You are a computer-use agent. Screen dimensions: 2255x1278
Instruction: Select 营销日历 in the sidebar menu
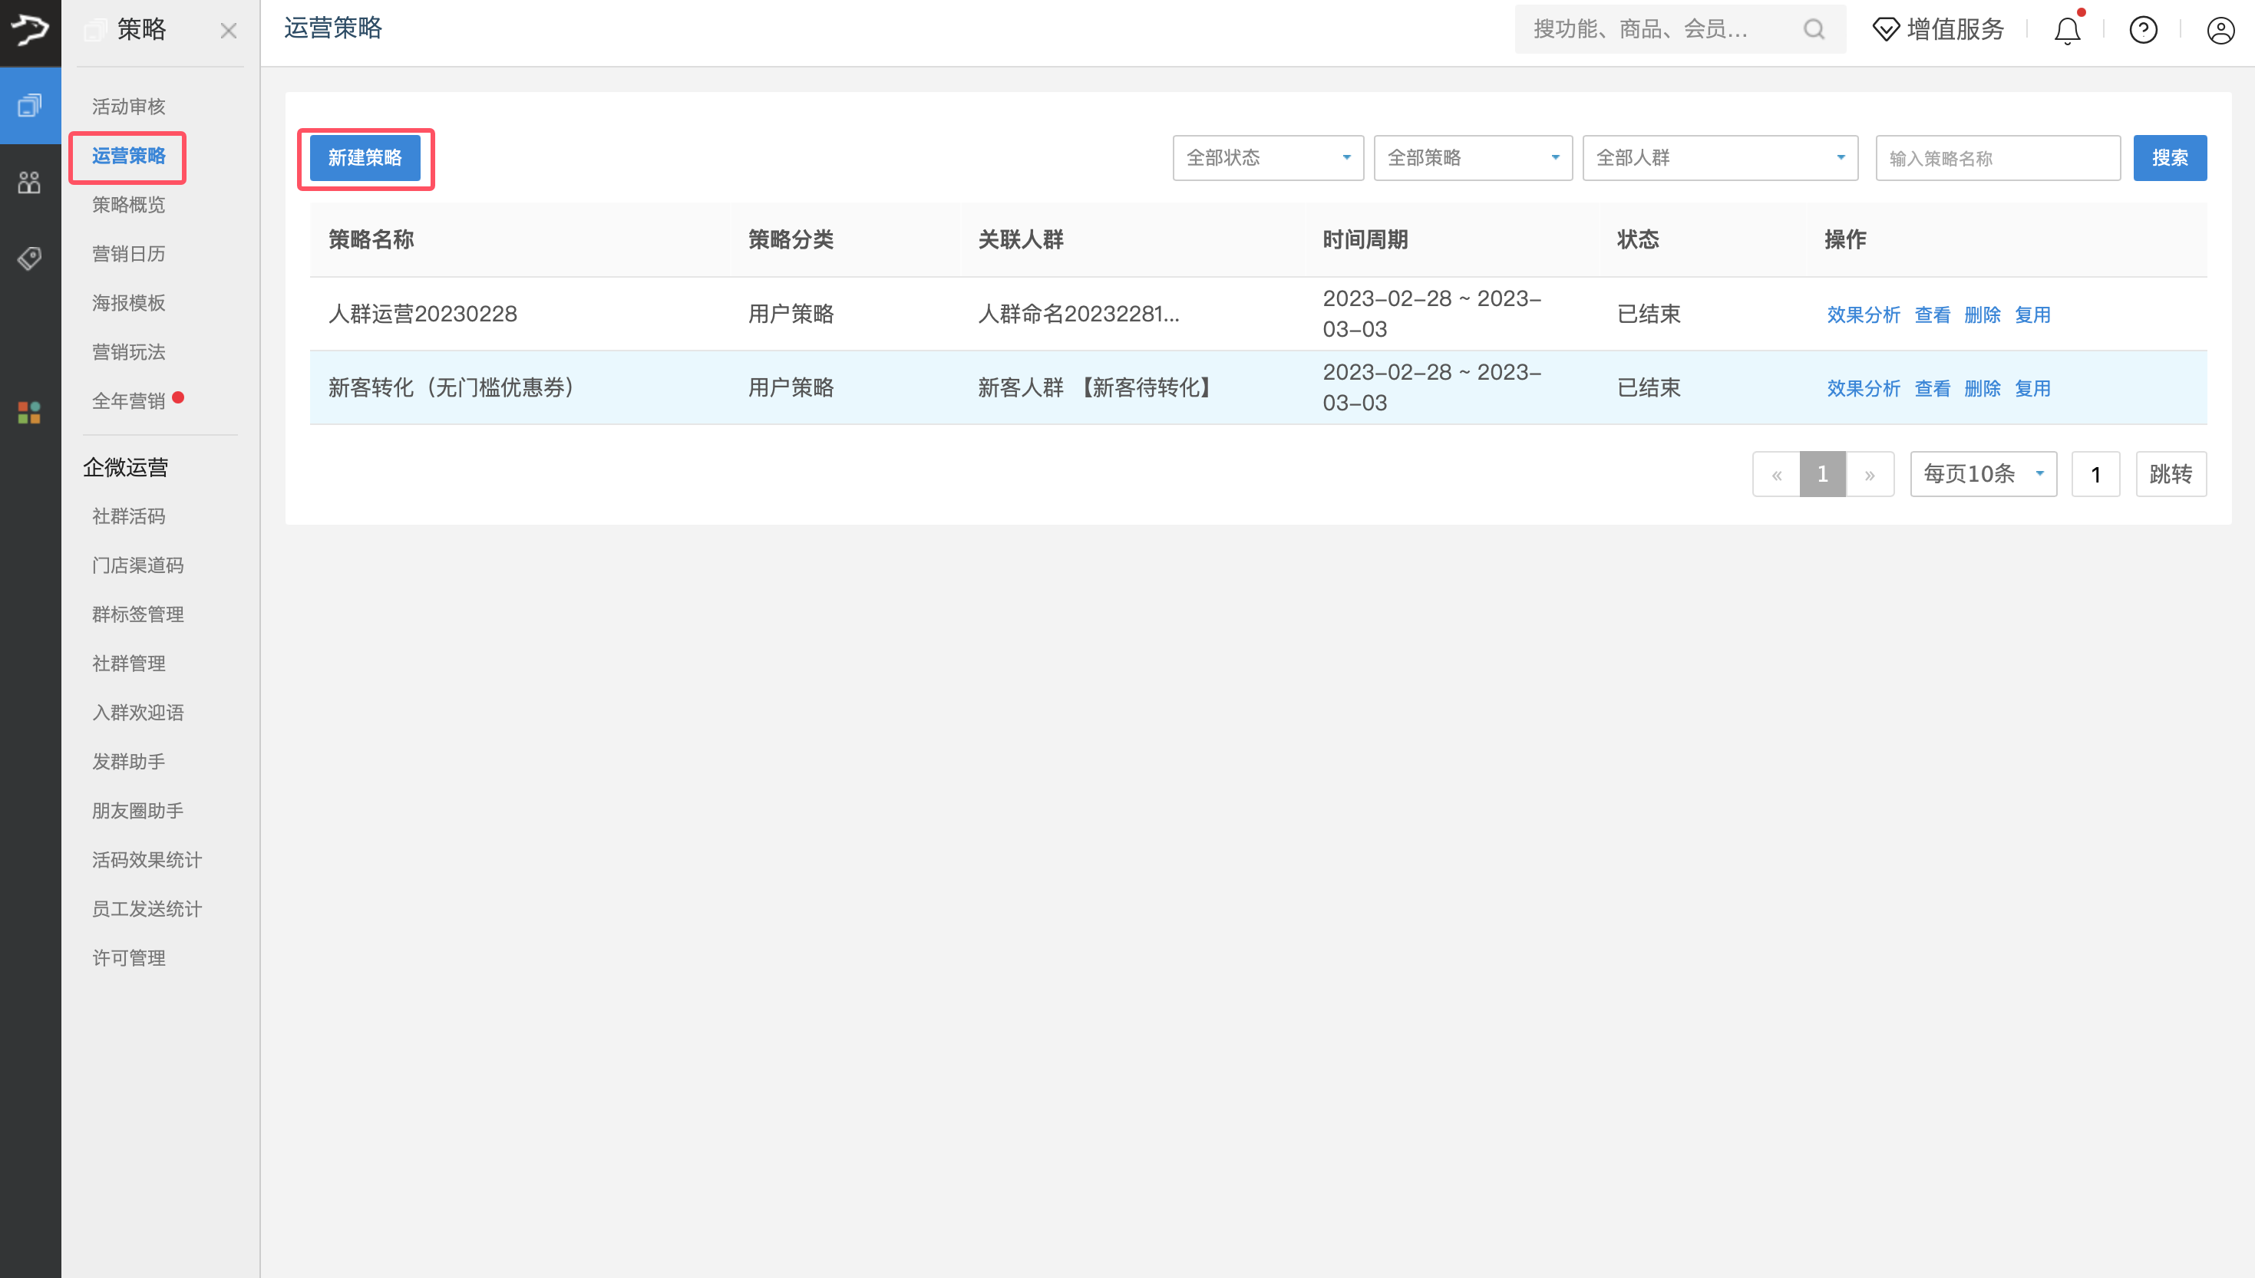[x=129, y=254]
